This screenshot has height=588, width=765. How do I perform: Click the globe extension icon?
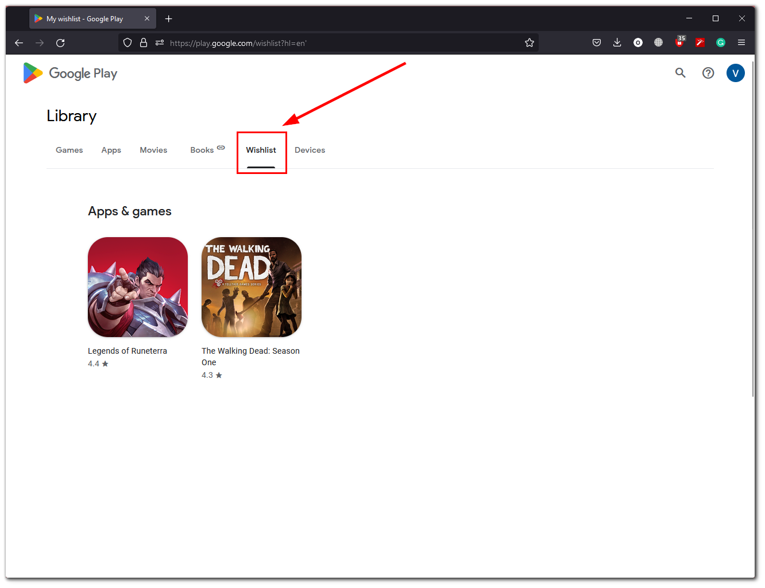point(659,42)
